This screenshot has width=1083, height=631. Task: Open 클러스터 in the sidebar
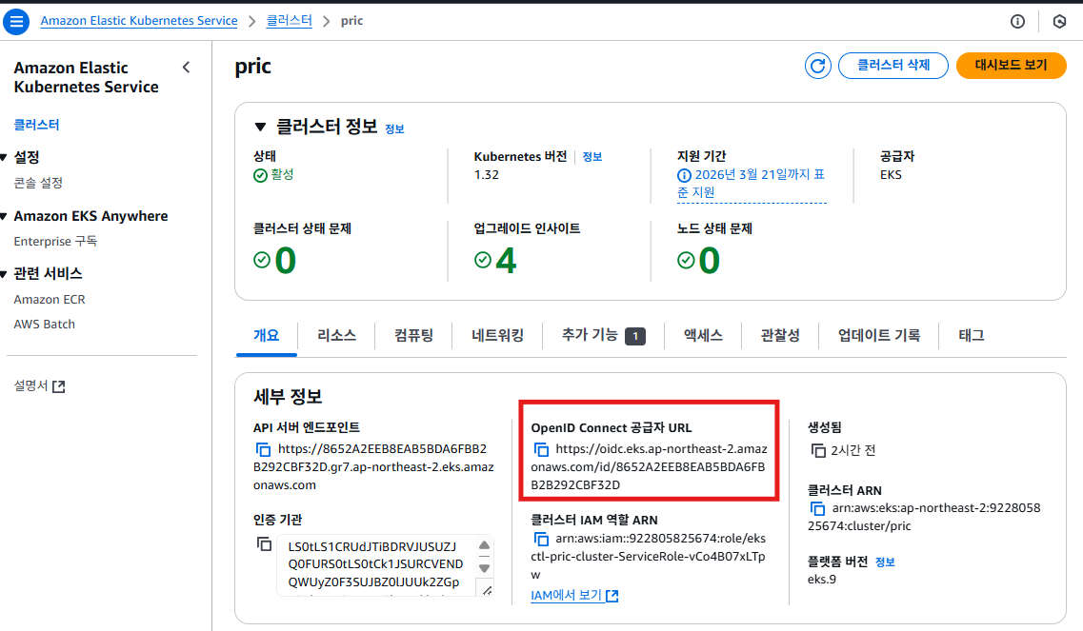(36, 125)
